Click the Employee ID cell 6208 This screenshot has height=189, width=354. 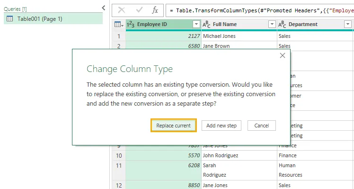coord(163,170)
